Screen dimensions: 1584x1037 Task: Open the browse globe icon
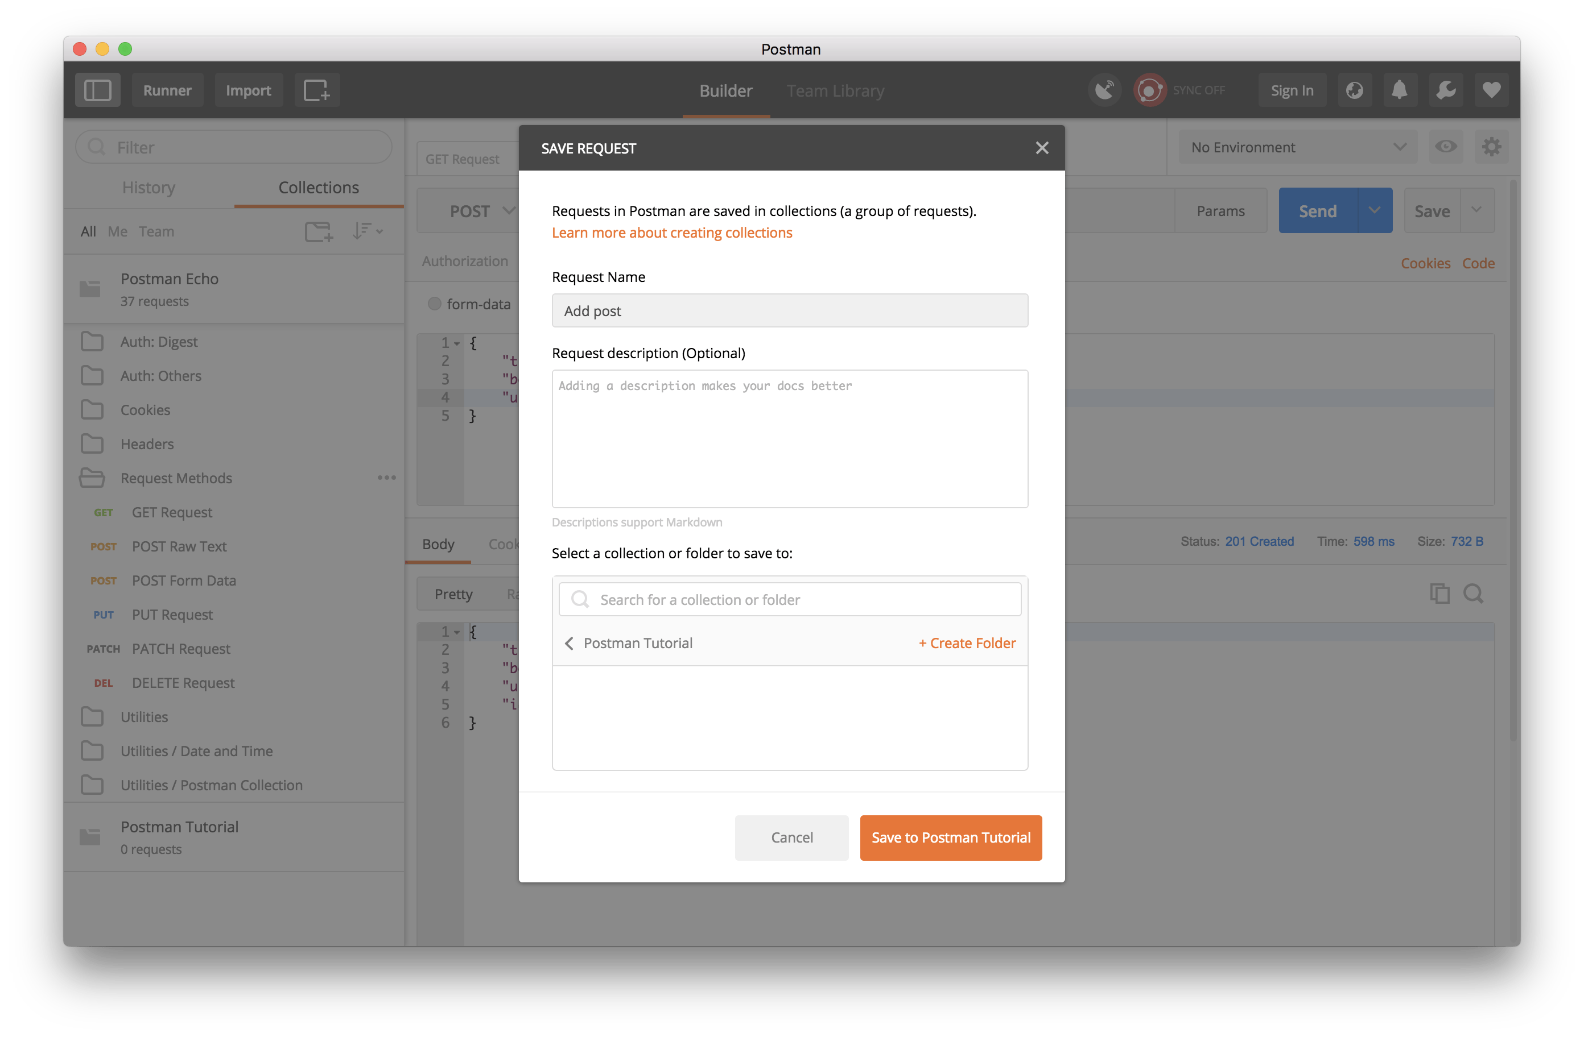pyautogui.click(x=1354, y=90)
